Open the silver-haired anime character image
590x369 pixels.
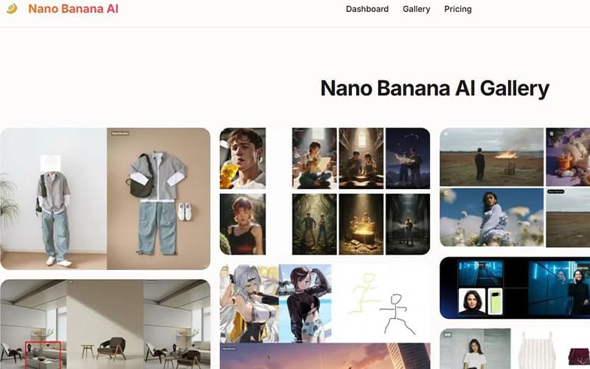tap(249, 303)
